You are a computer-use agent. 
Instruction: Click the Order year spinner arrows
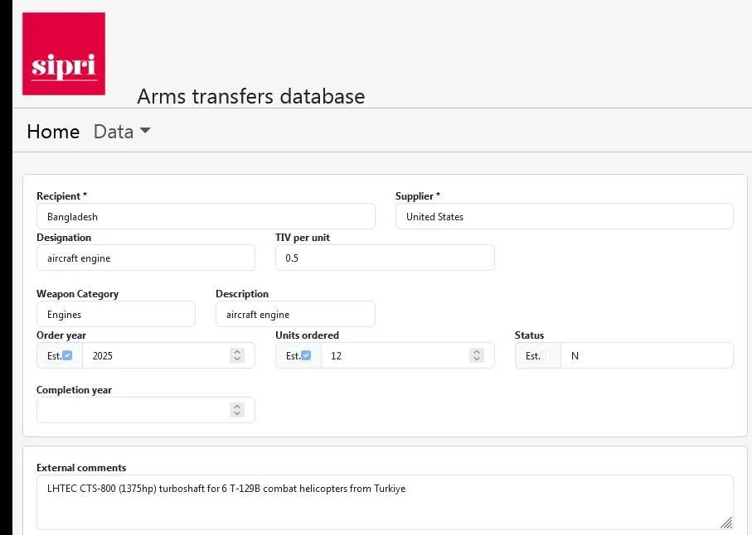click(x=237, y=355)
